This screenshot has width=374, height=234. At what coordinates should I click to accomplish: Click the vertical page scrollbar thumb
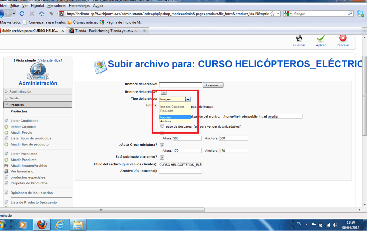[364, 96]
